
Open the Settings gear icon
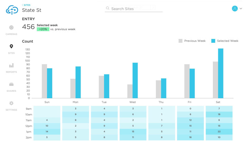11,103
